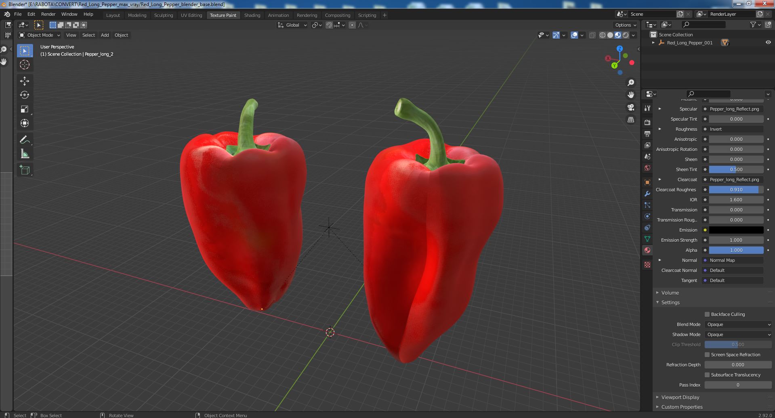Enable Subsurface Translucency checkbox
Screen dimensions: 775x418
pyautogui.click(x=707, y=375)
